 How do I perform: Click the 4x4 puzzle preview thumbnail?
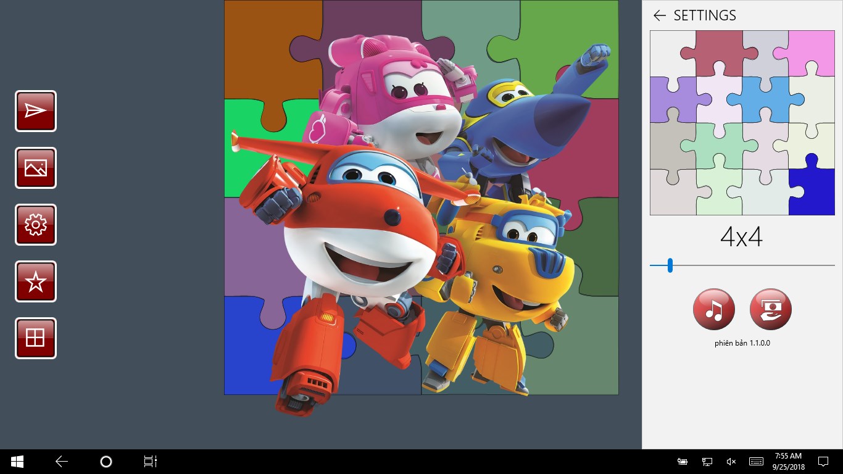click(742, 123)
